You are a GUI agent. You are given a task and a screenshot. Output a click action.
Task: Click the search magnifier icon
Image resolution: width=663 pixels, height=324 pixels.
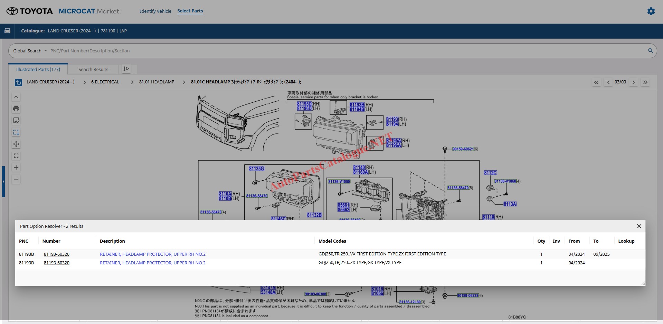point(650,51)
